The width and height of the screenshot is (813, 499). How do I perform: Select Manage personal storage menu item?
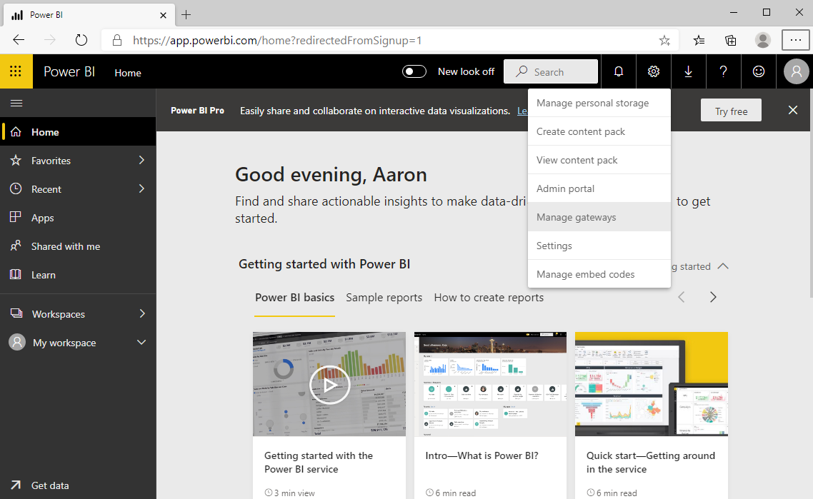pos(599,103)
